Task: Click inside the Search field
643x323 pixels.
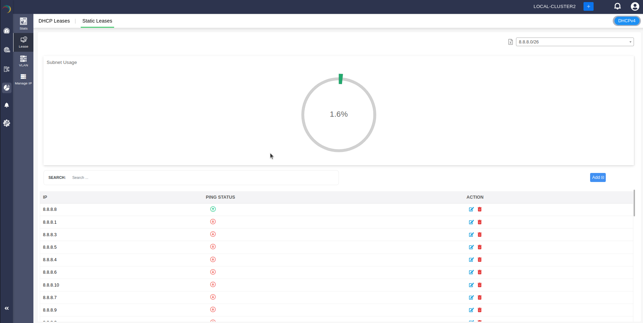Action: [174, 177]
